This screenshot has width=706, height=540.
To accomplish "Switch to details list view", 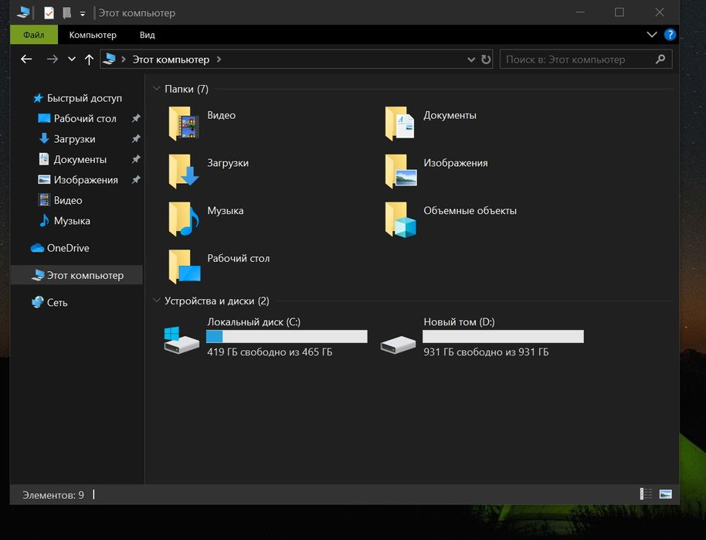I will pos(646,494).
